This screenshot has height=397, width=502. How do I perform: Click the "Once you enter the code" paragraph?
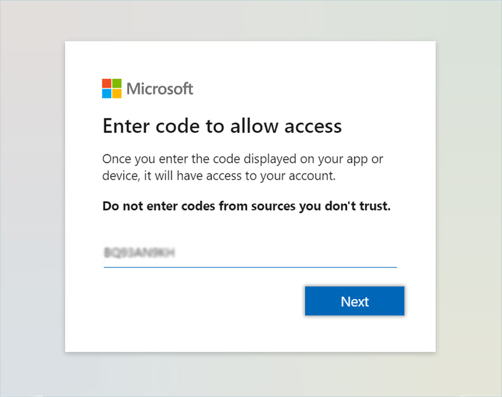(243, 167)
